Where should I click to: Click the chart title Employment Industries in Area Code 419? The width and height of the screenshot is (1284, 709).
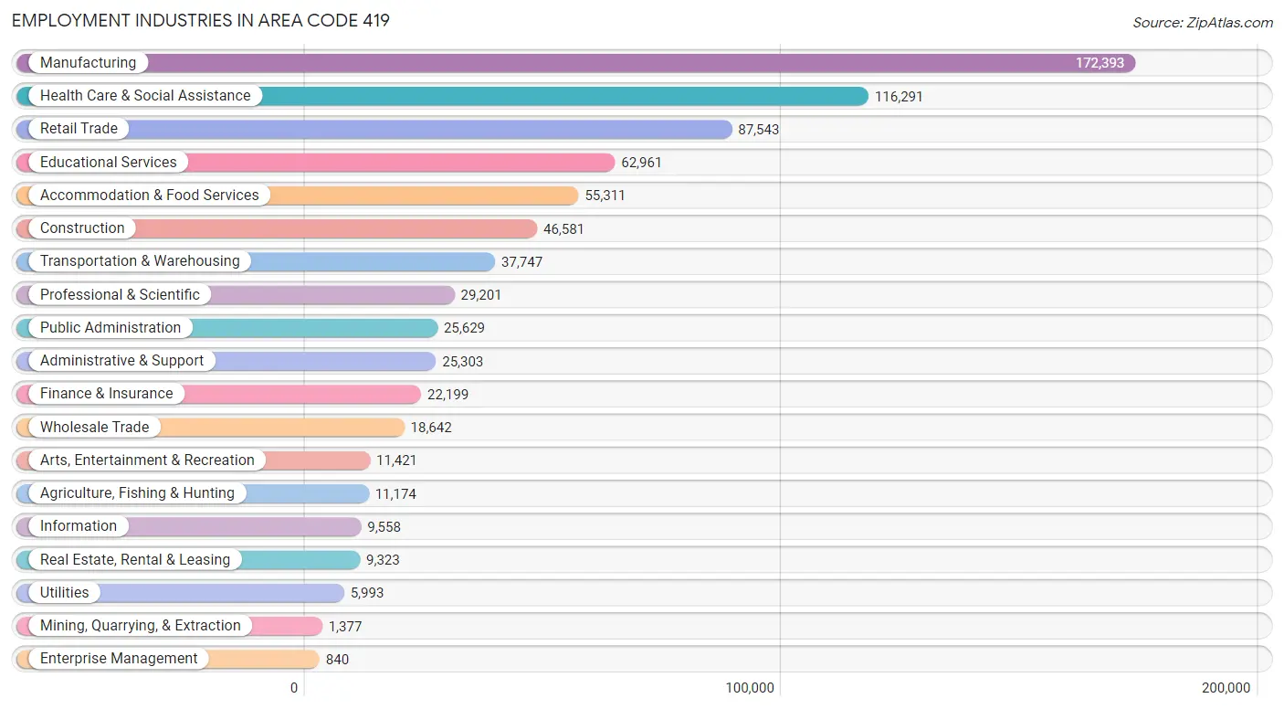point(201,20)
